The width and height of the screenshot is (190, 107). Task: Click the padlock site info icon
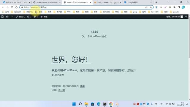click(22, 7)
